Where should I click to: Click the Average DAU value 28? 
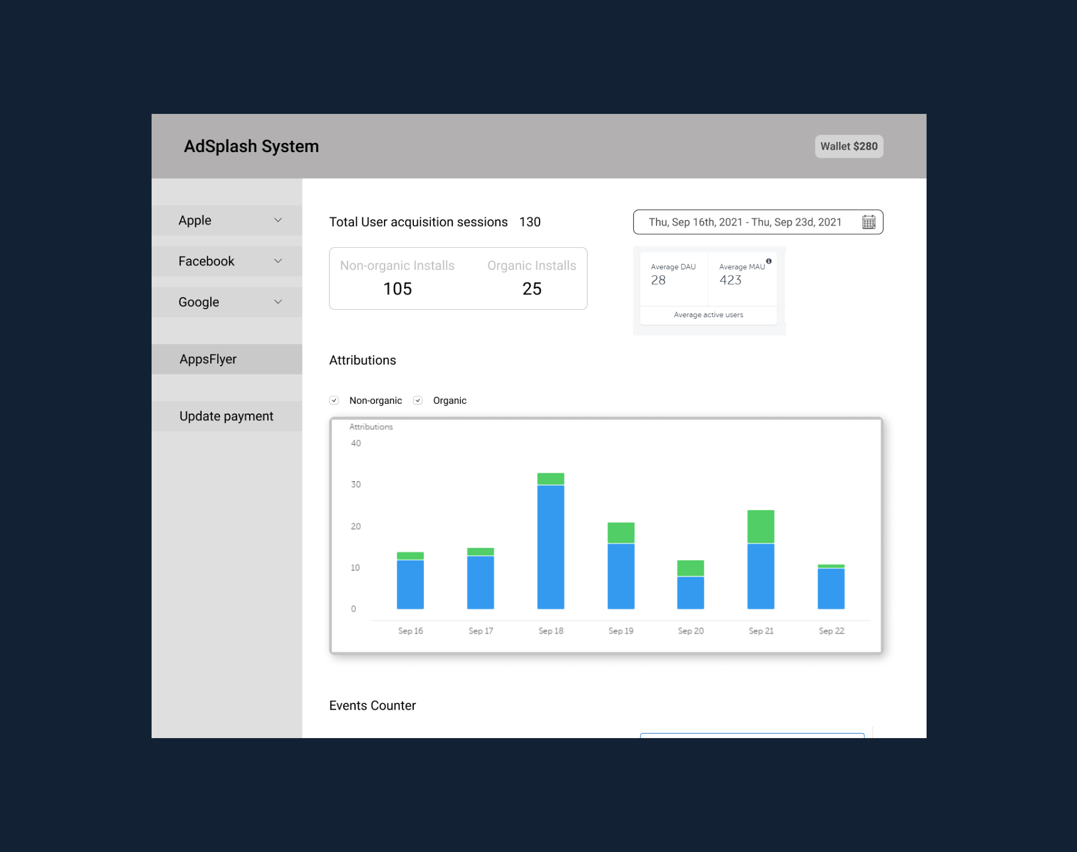[x=658, y=280]
